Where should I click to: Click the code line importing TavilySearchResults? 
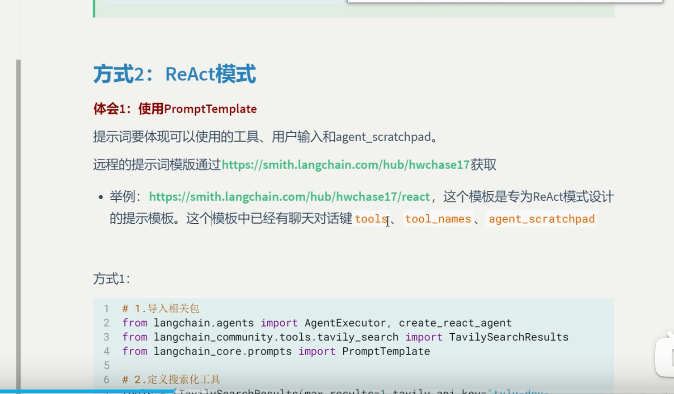345,337
